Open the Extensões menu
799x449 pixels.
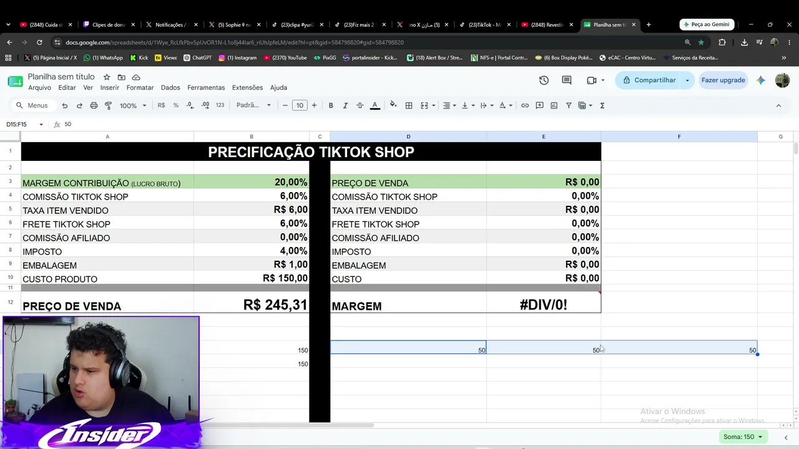(x=247, y=88)
